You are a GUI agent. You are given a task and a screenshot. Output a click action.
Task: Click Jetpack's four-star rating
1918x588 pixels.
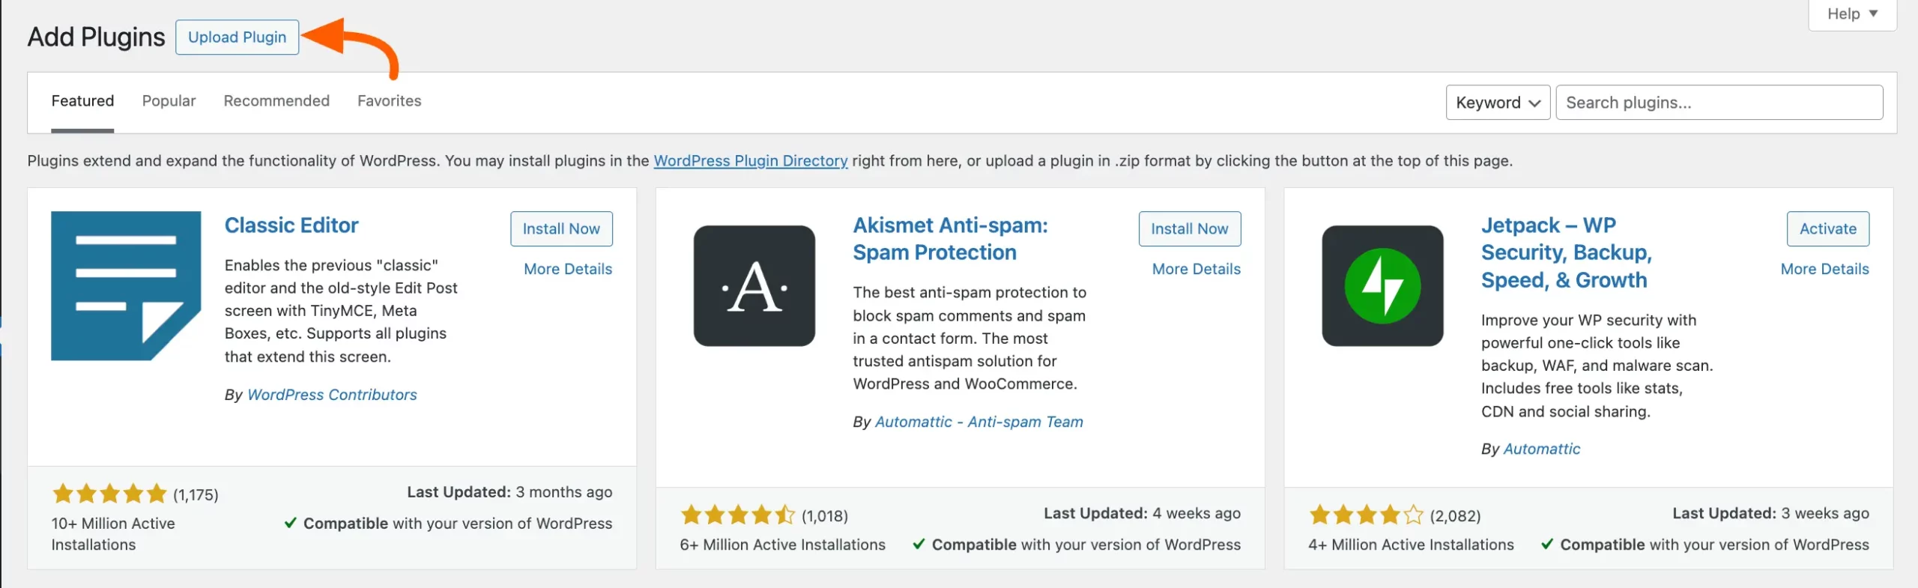pos(1364,515)
